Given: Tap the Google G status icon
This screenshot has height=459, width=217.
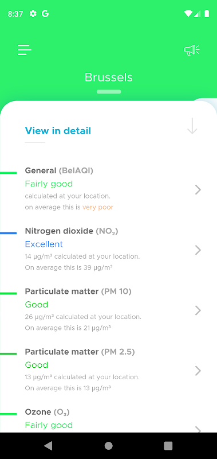Looking at the screenshot, I should click(45, 14).
